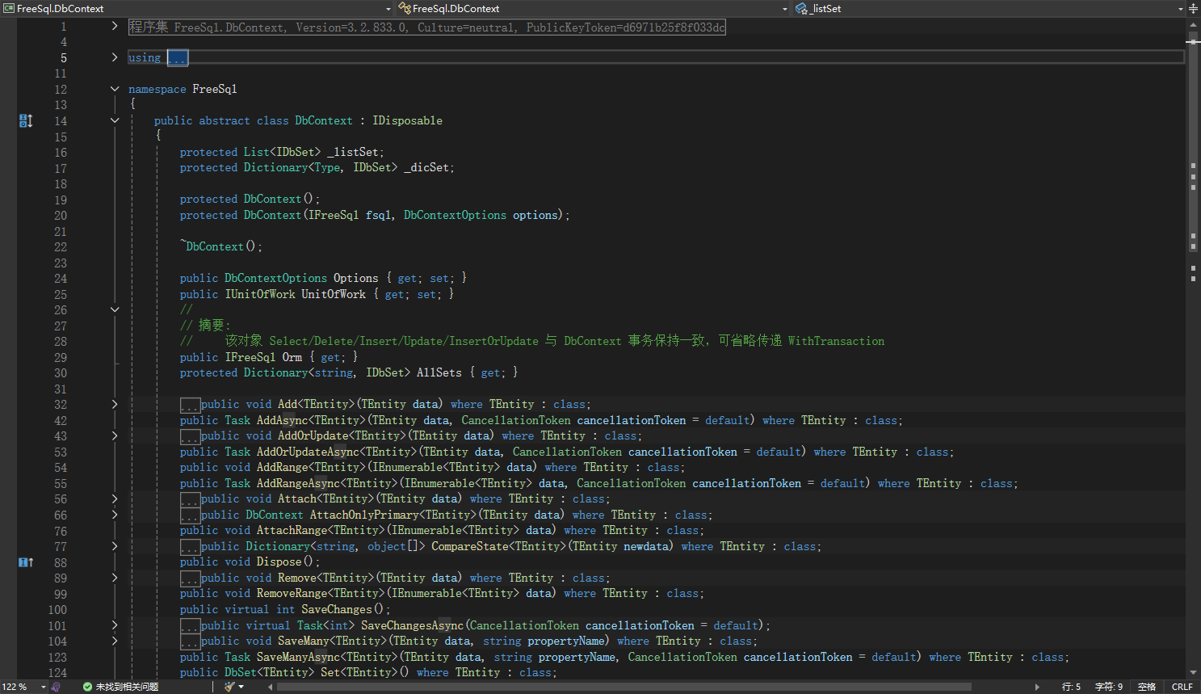Viewport: 1201px width, 694px height.
Task: Click the IUnitOfWork type on line 25
Action: [x=260, y=294]
